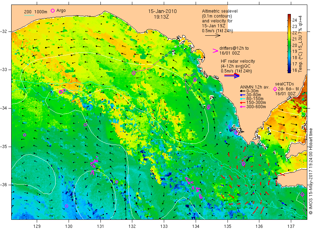
Task: Click the temperature colorbar at its dark blue bottom
Action: pos(289,71)
